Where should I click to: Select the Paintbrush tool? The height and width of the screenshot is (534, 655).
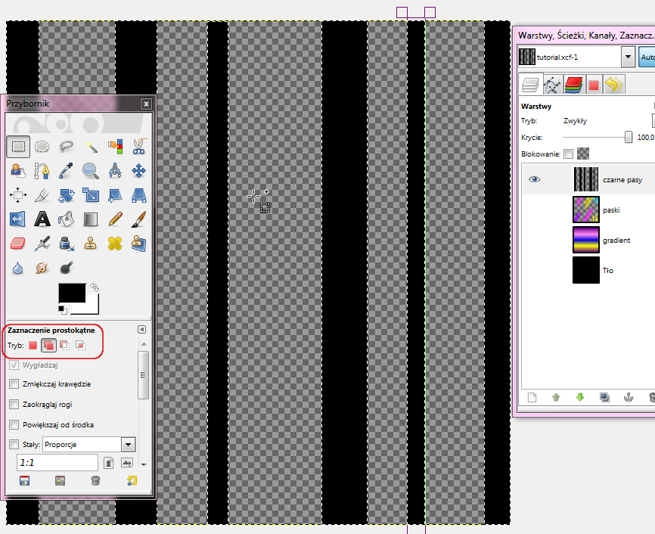pos(138,219)
